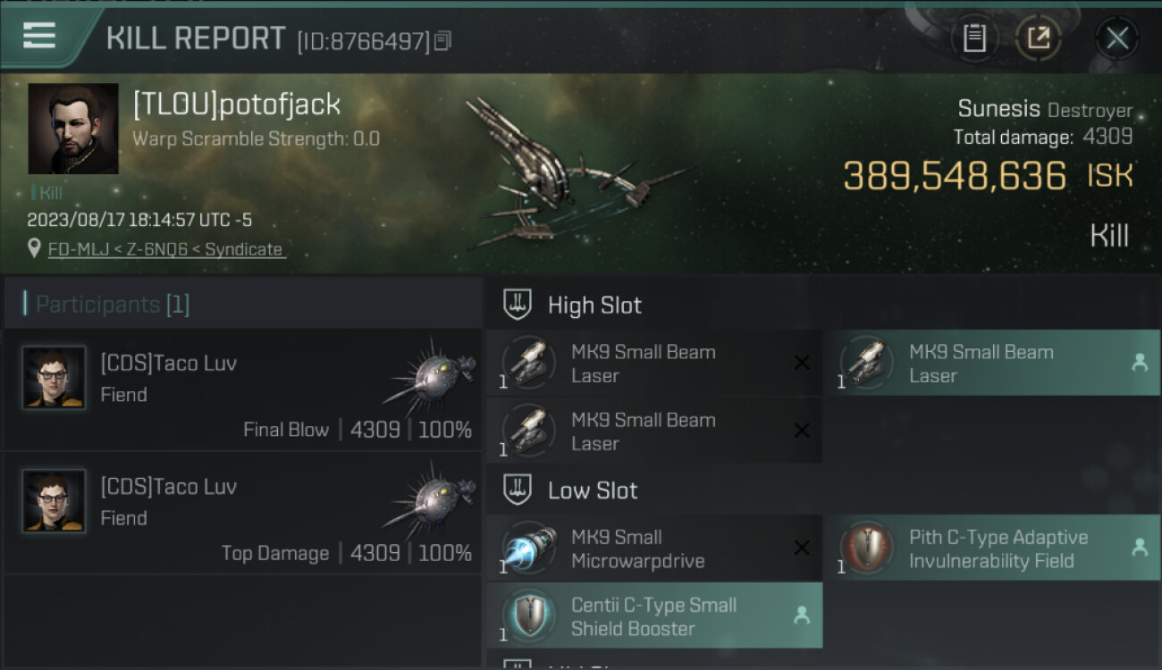
Task: Click the High Slot section icon
Action: point(518,305)
